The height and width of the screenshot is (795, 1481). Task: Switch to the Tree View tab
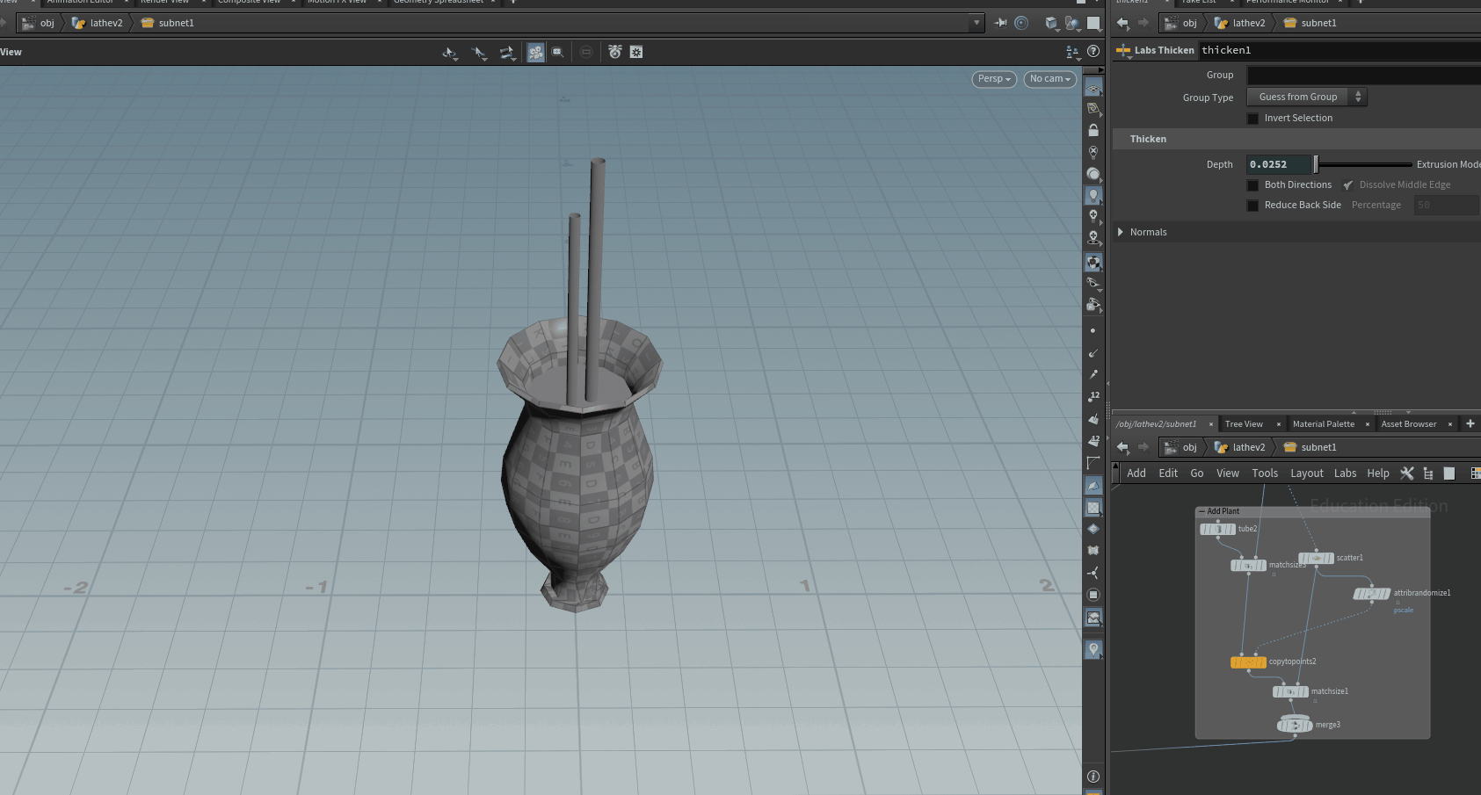1244,424
